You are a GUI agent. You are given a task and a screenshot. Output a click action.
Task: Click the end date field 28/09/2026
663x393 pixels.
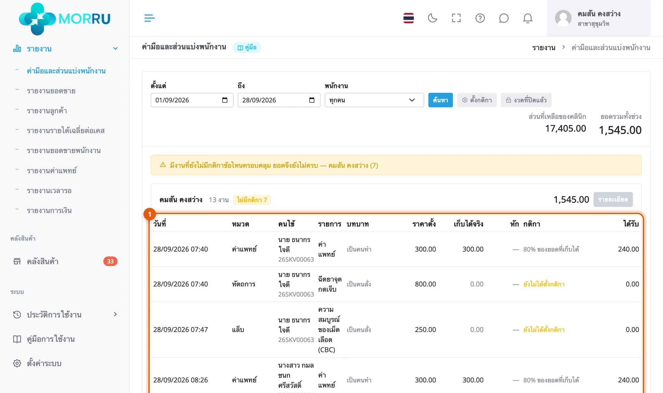coord(279,100)
